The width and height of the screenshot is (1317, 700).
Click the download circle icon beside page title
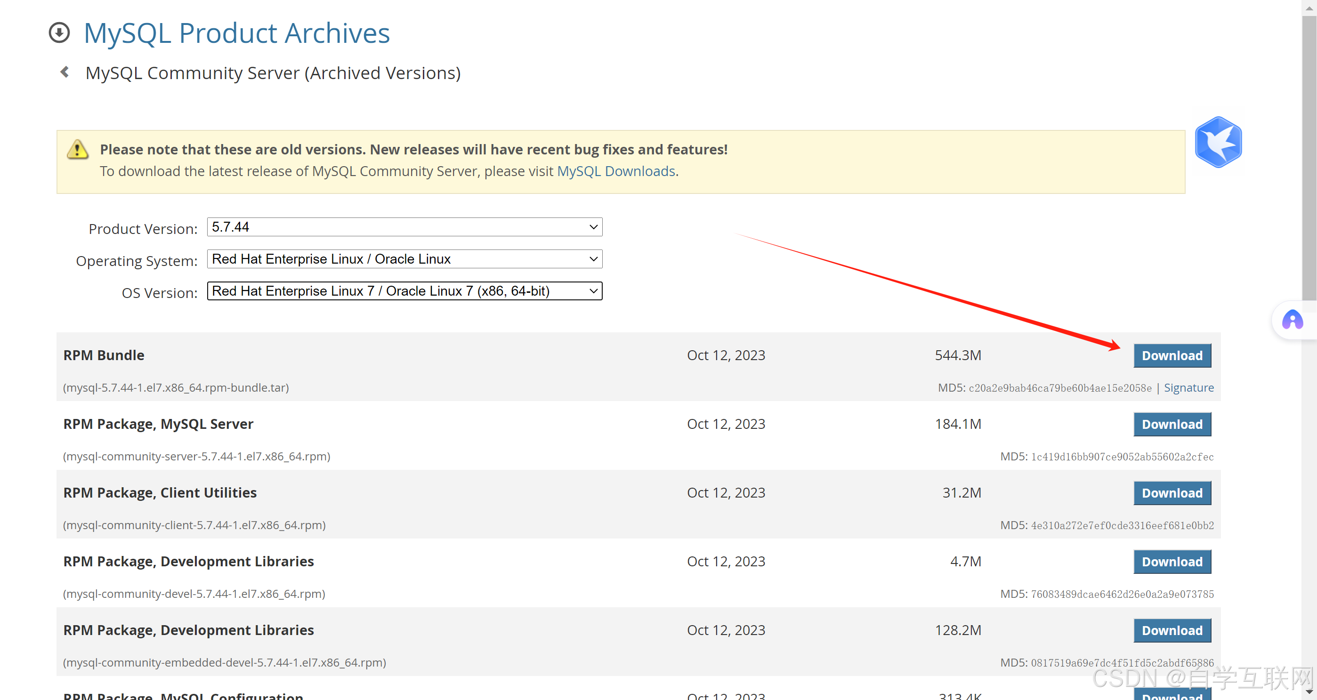tap(59, 32)
